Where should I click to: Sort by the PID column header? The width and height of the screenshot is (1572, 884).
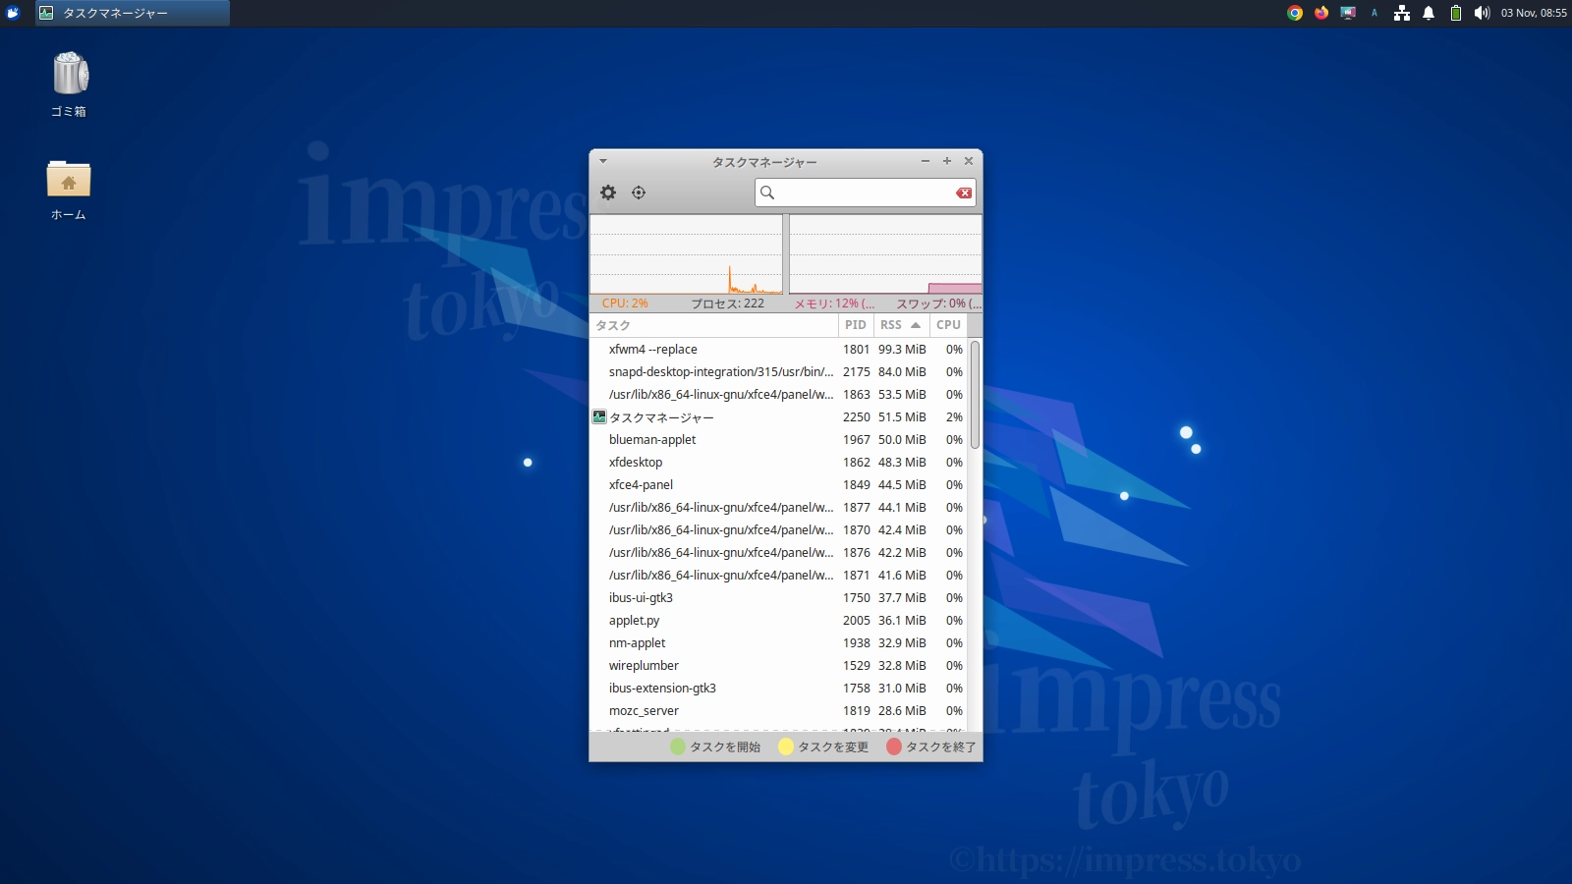tap(856, 325)
